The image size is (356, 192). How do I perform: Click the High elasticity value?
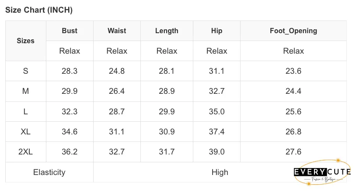coord(220,172)
